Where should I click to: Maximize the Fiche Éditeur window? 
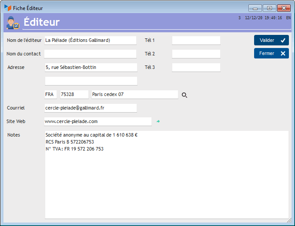coord(269,8)
